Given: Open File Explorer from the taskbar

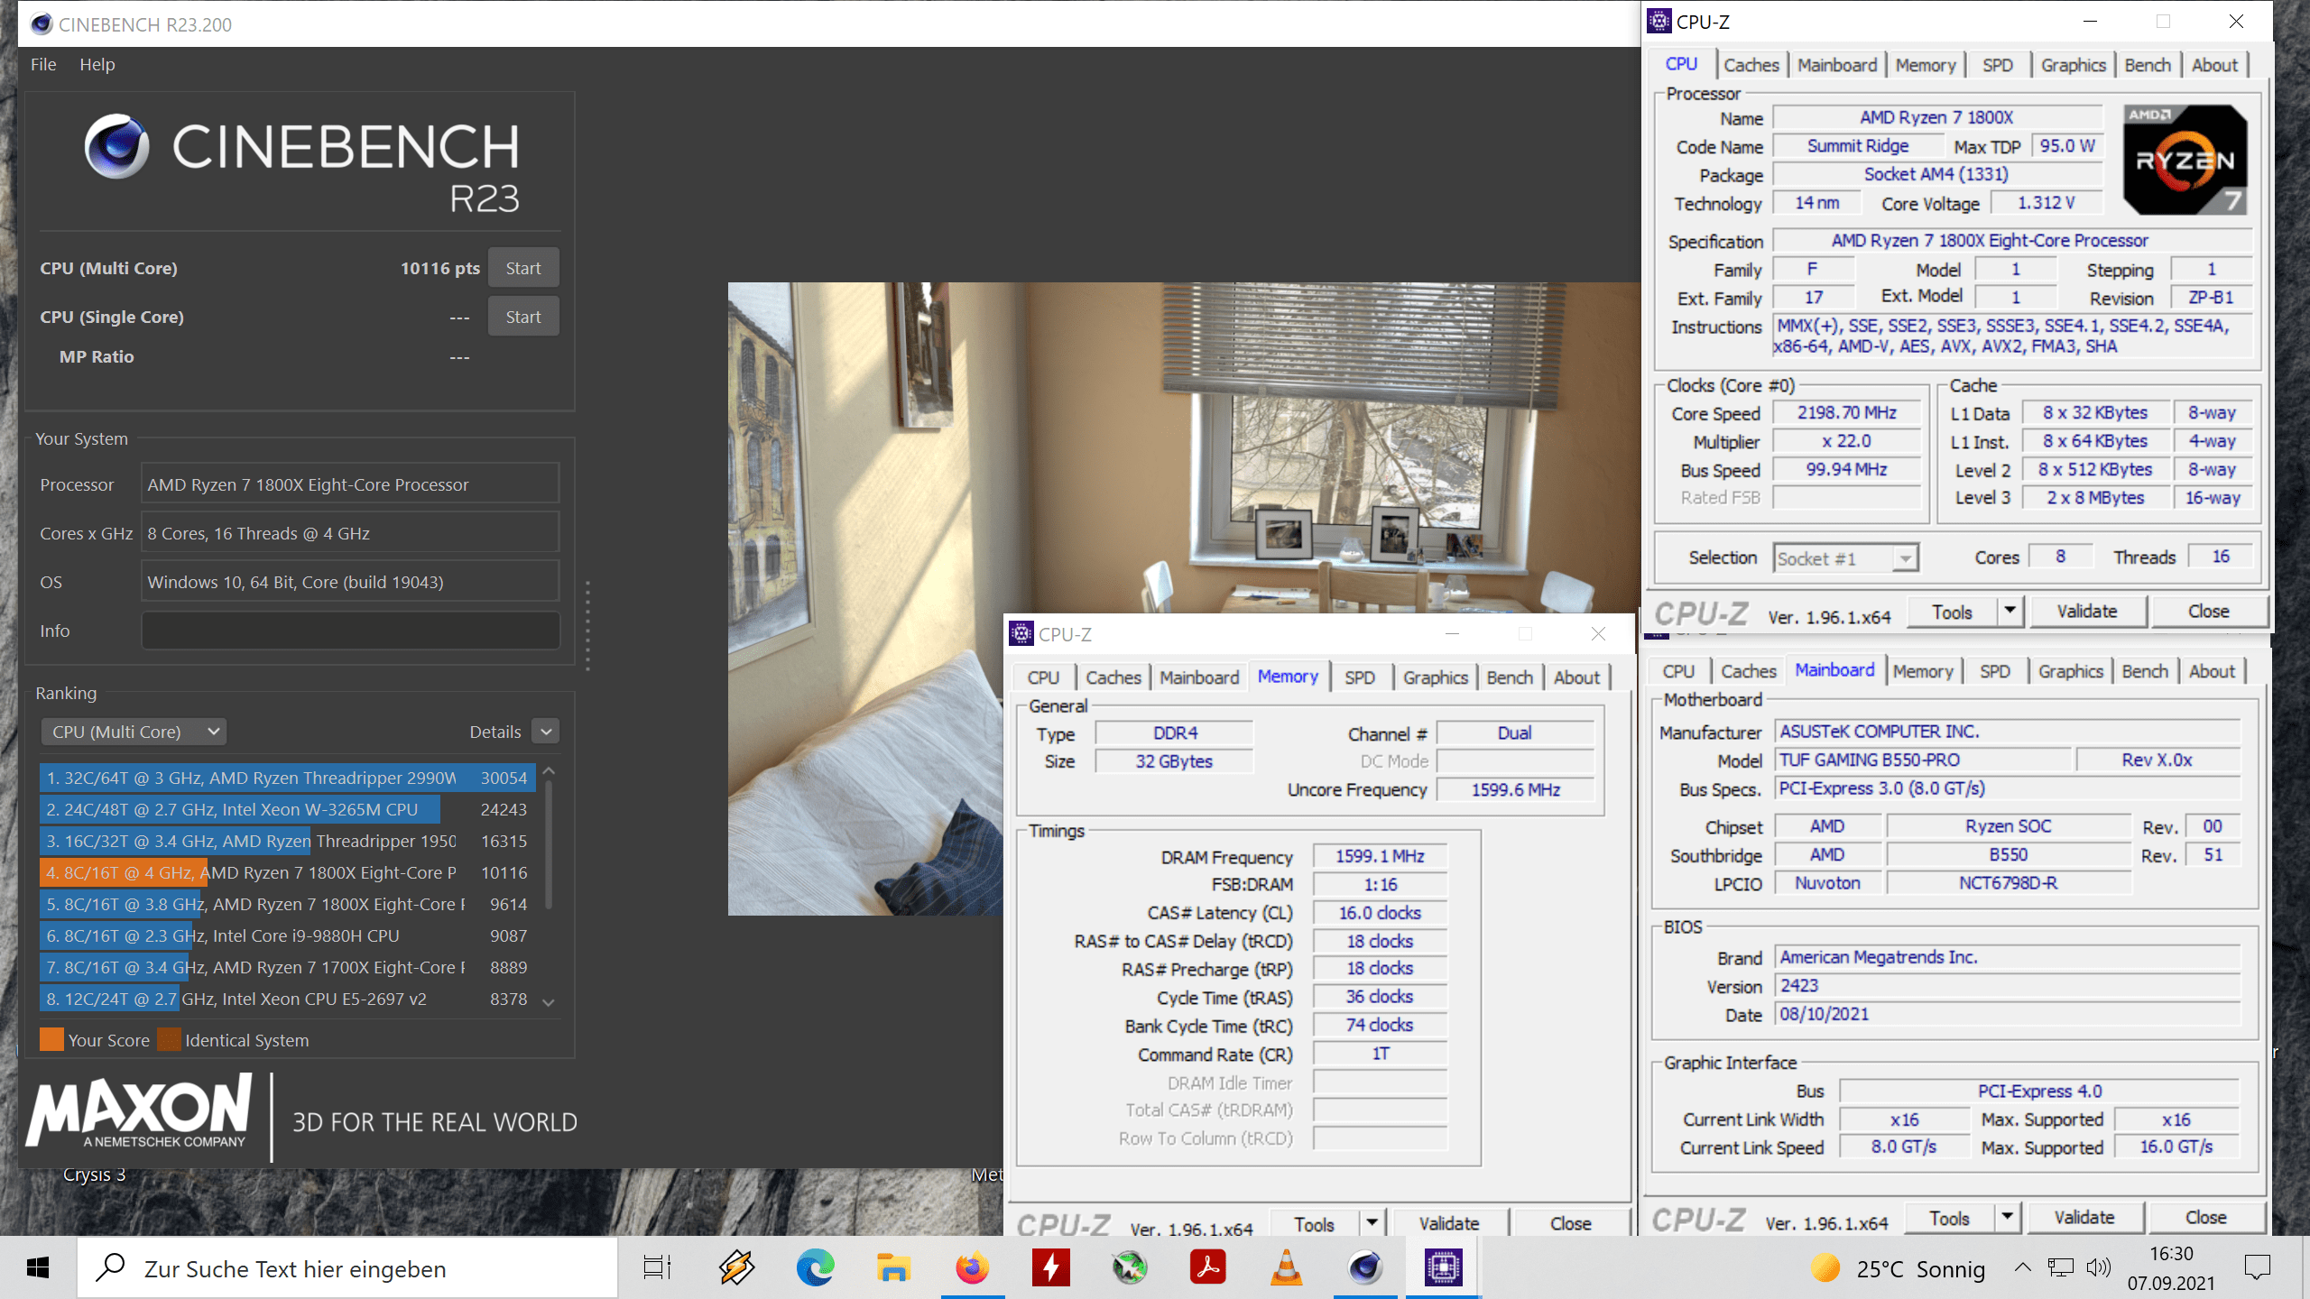Looking at the screenshot, I should pos(893,1268).
